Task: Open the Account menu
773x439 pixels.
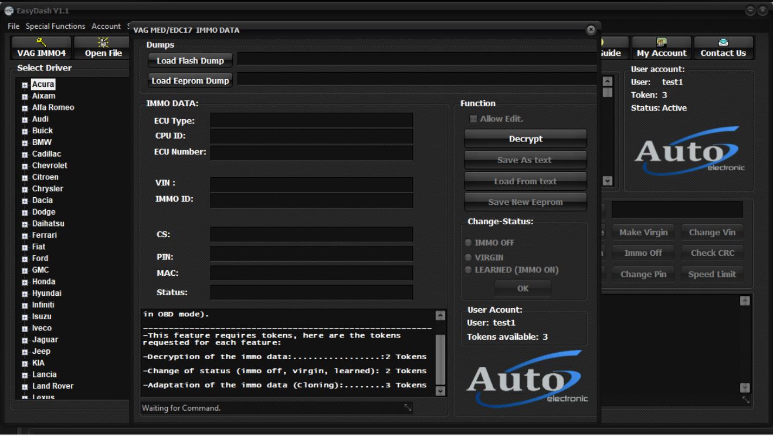Action: coord(106,26)
